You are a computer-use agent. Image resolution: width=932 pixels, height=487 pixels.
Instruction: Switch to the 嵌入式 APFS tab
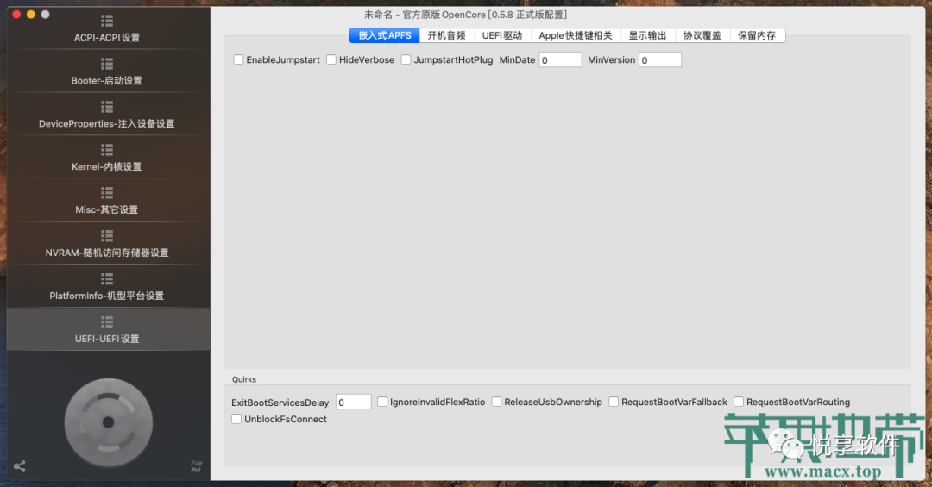[385, 35]
